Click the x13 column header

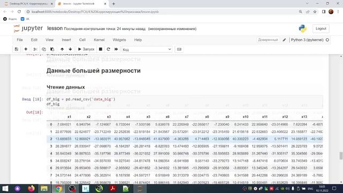pyautogui.click(x=304, y=117)
